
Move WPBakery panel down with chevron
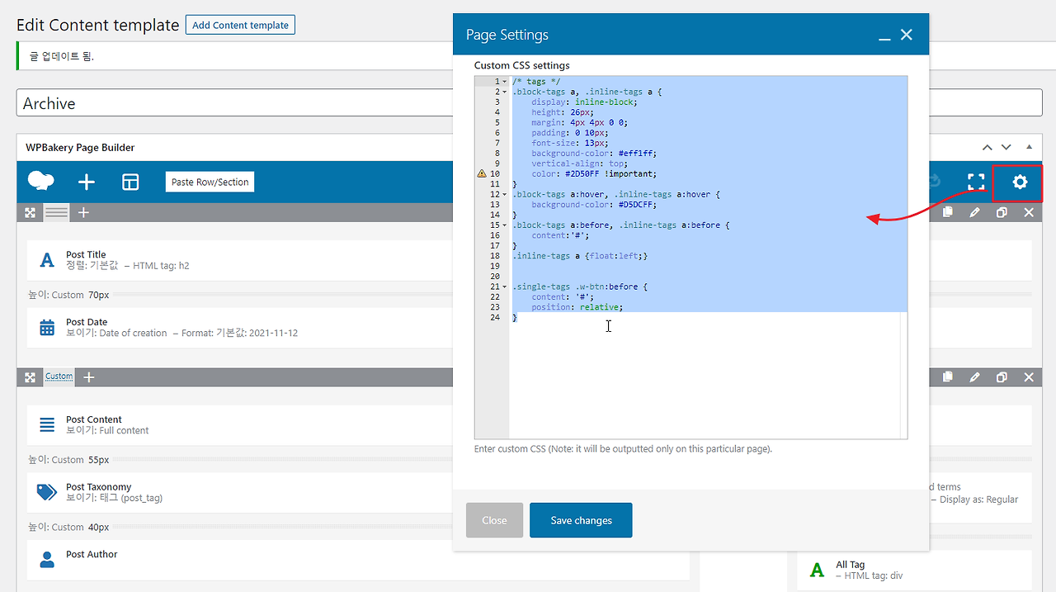[1006, 147]
